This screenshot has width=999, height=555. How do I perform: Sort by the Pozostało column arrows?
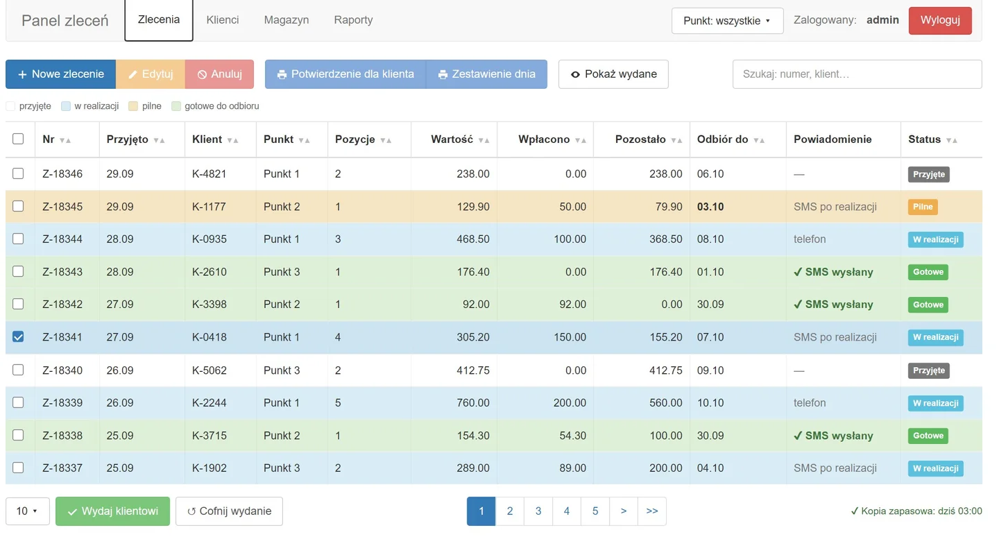[x=676, y=140]
